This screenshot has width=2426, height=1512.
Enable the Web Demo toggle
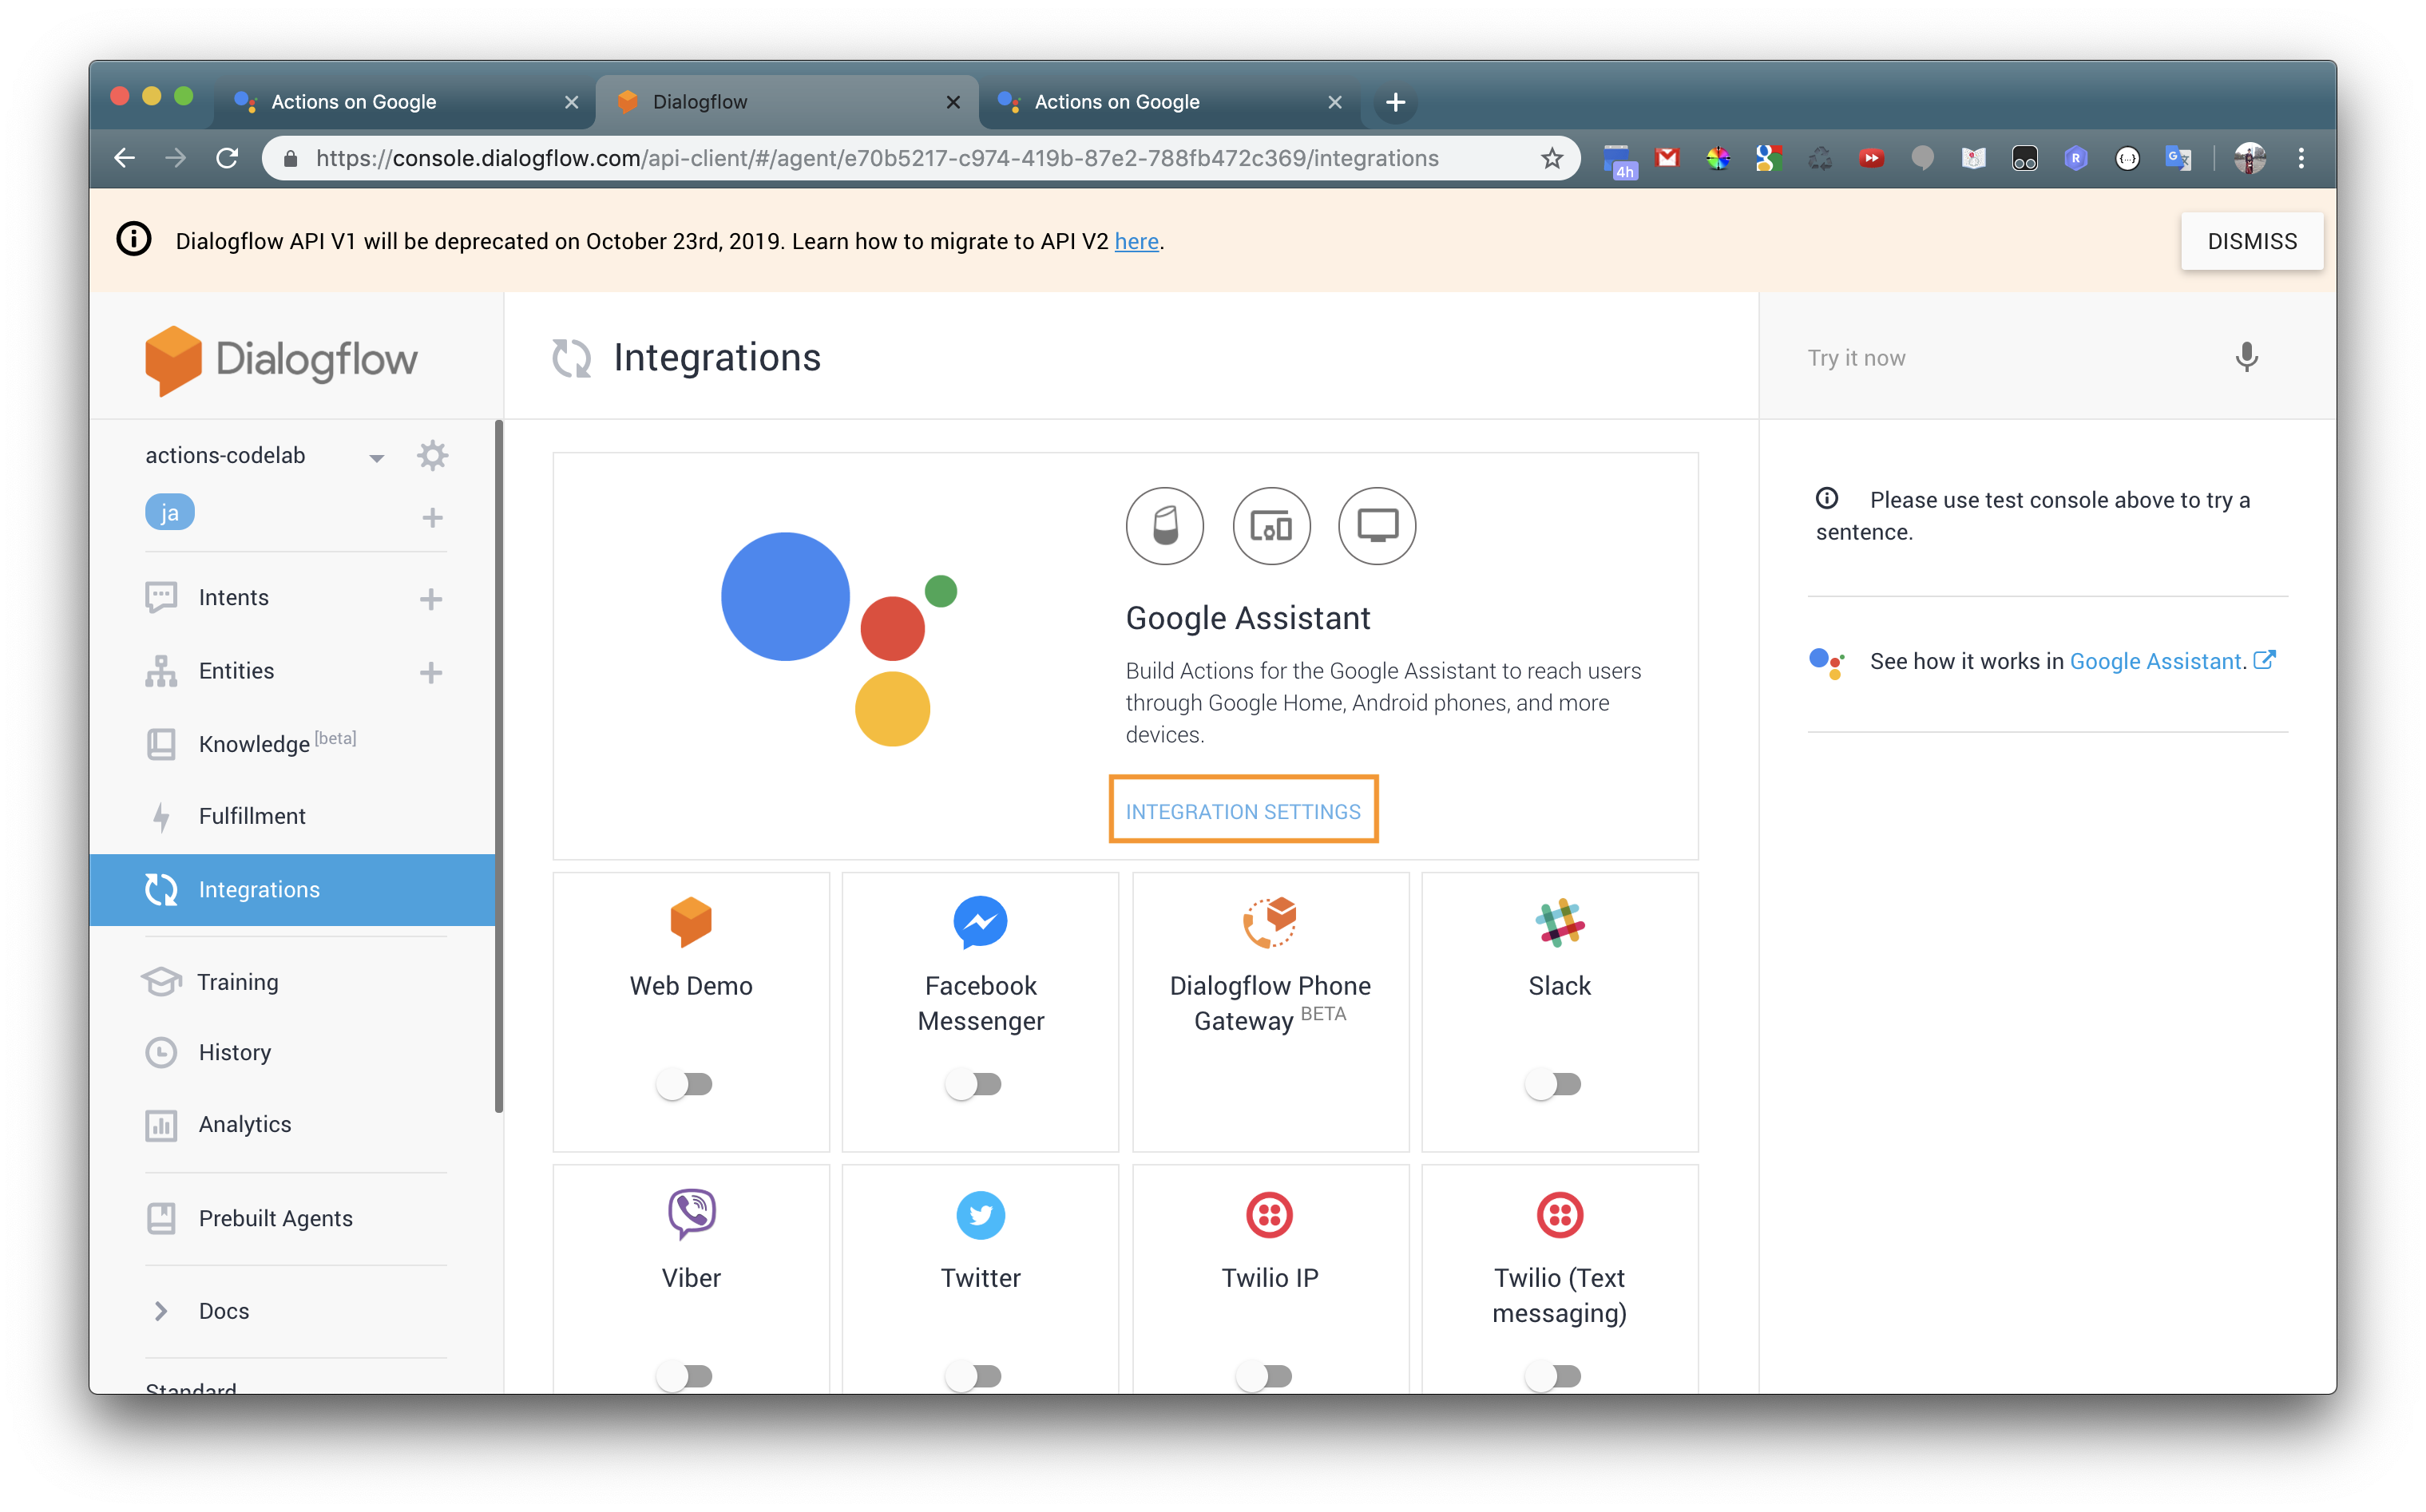click(x=685, y=1084)
